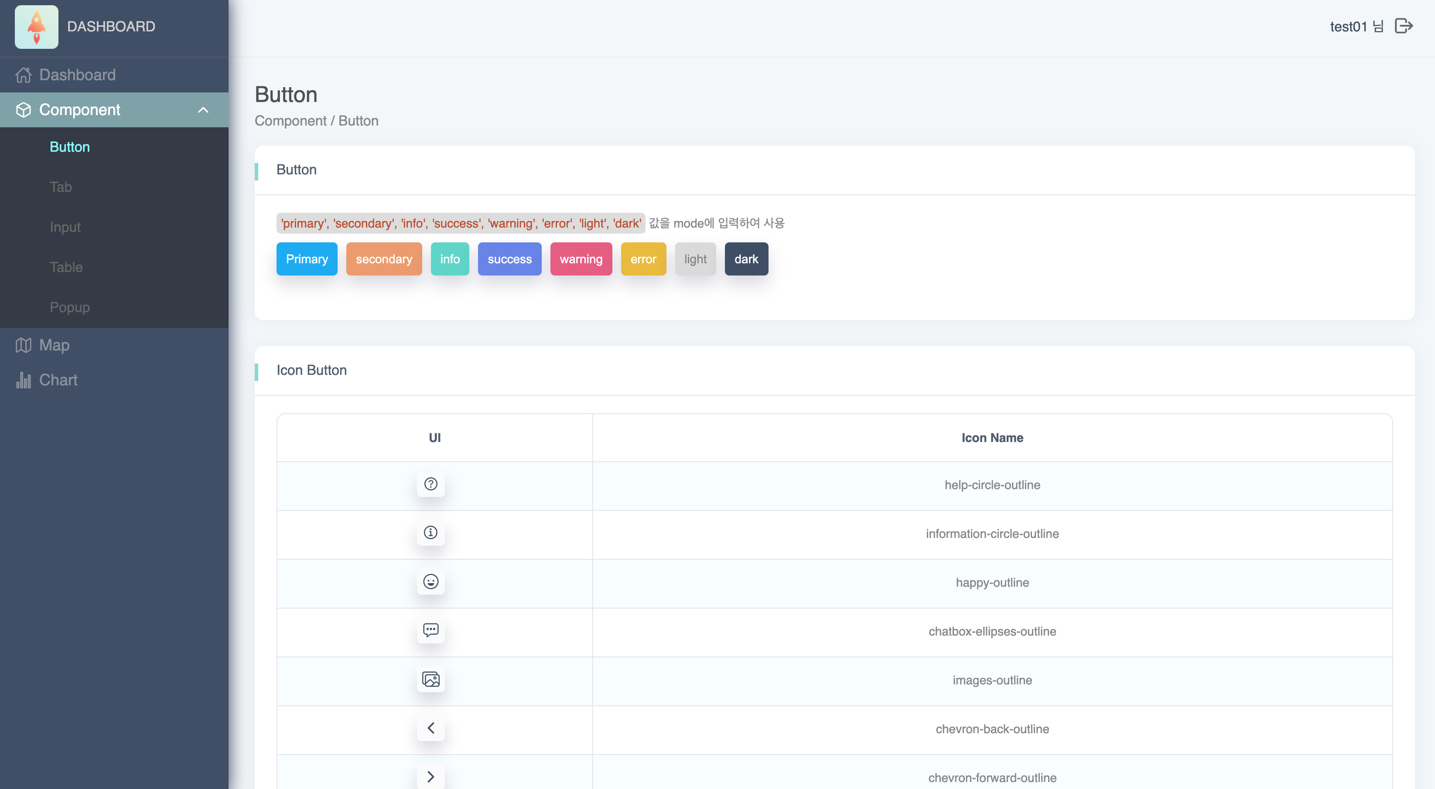
Task: Open the Tab component page
Action: pos(60,187)
